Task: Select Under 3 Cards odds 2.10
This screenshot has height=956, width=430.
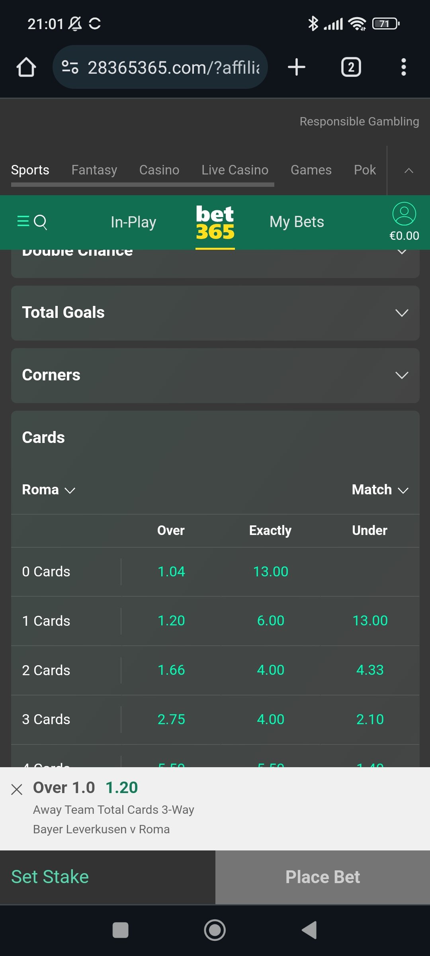Action: click(x=370, y=719)
